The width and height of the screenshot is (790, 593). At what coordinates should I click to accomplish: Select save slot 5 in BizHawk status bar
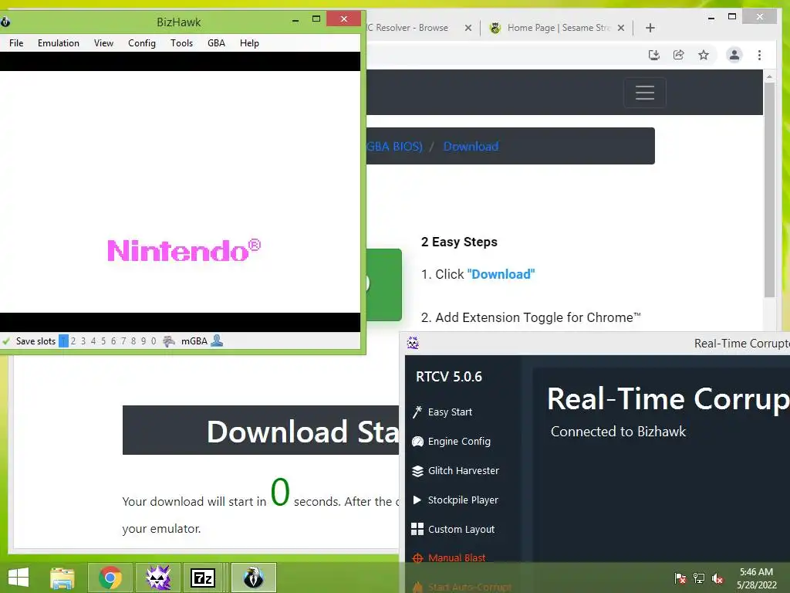pyautogui.click(x=103, y=341)
